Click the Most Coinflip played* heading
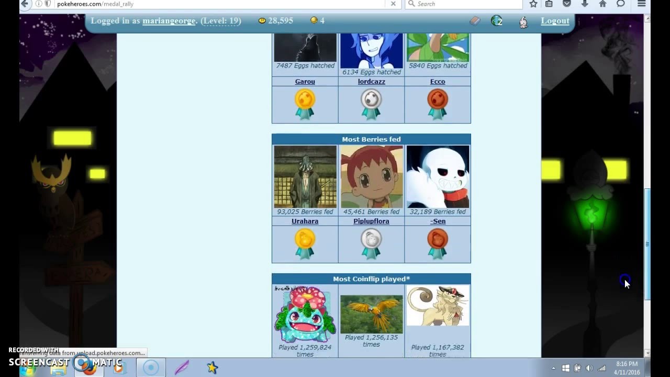Image resolution: width=670 pixels, height=377 pixels. coord(371,279)
